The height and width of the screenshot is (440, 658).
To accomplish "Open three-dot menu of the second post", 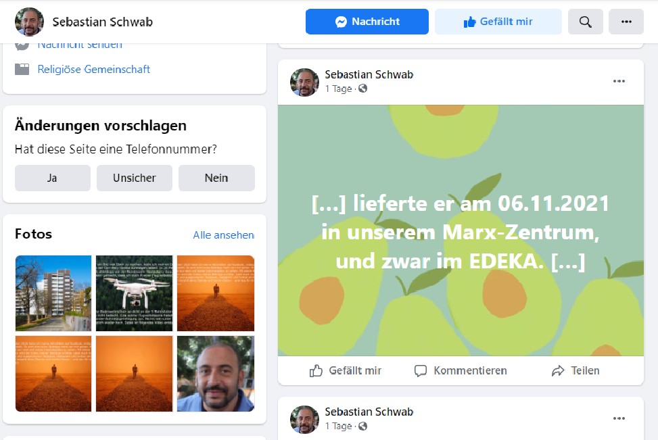I will (619, 418).
